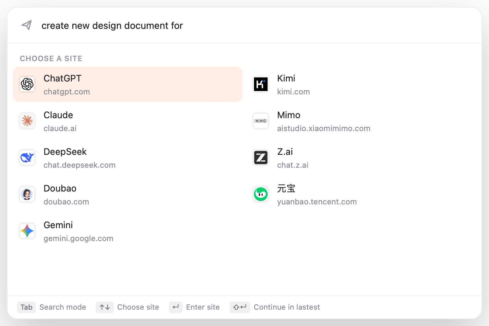Click the Claude starburst icon

point(27,121)
